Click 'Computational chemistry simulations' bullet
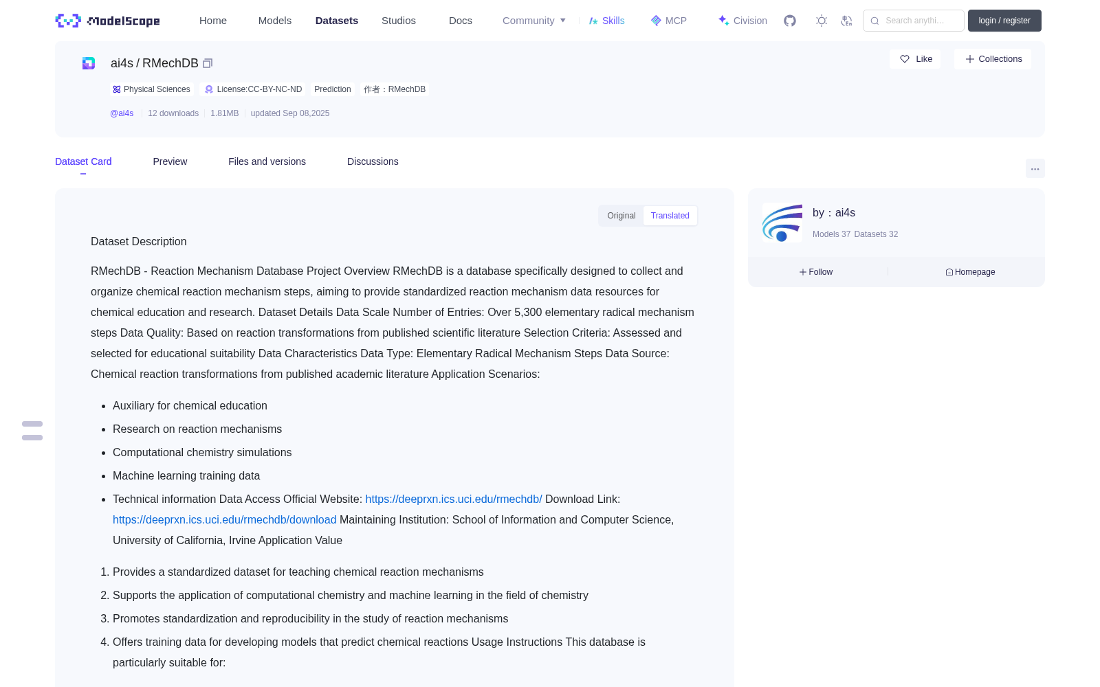 pos(202,453)
